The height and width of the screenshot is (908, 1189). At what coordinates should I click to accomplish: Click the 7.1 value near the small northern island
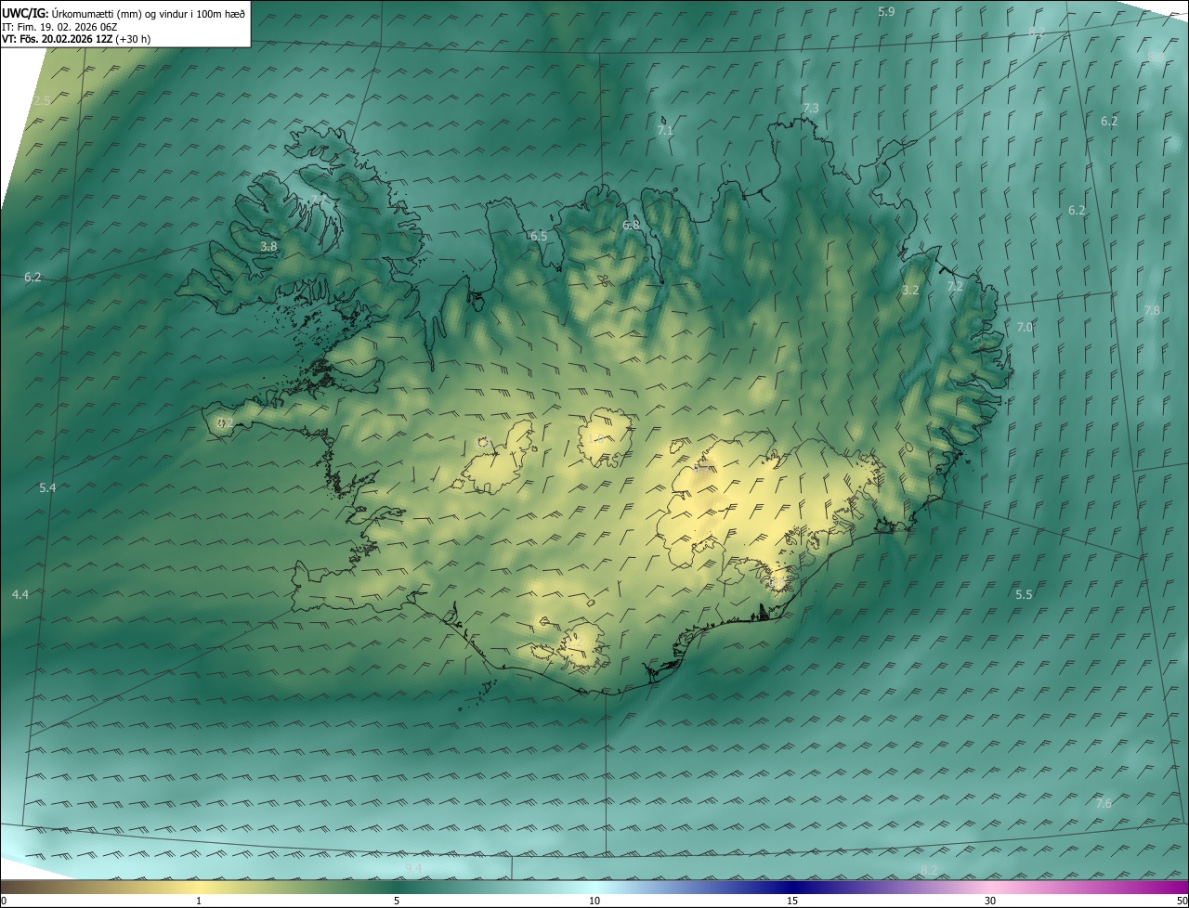coord(665,131)
